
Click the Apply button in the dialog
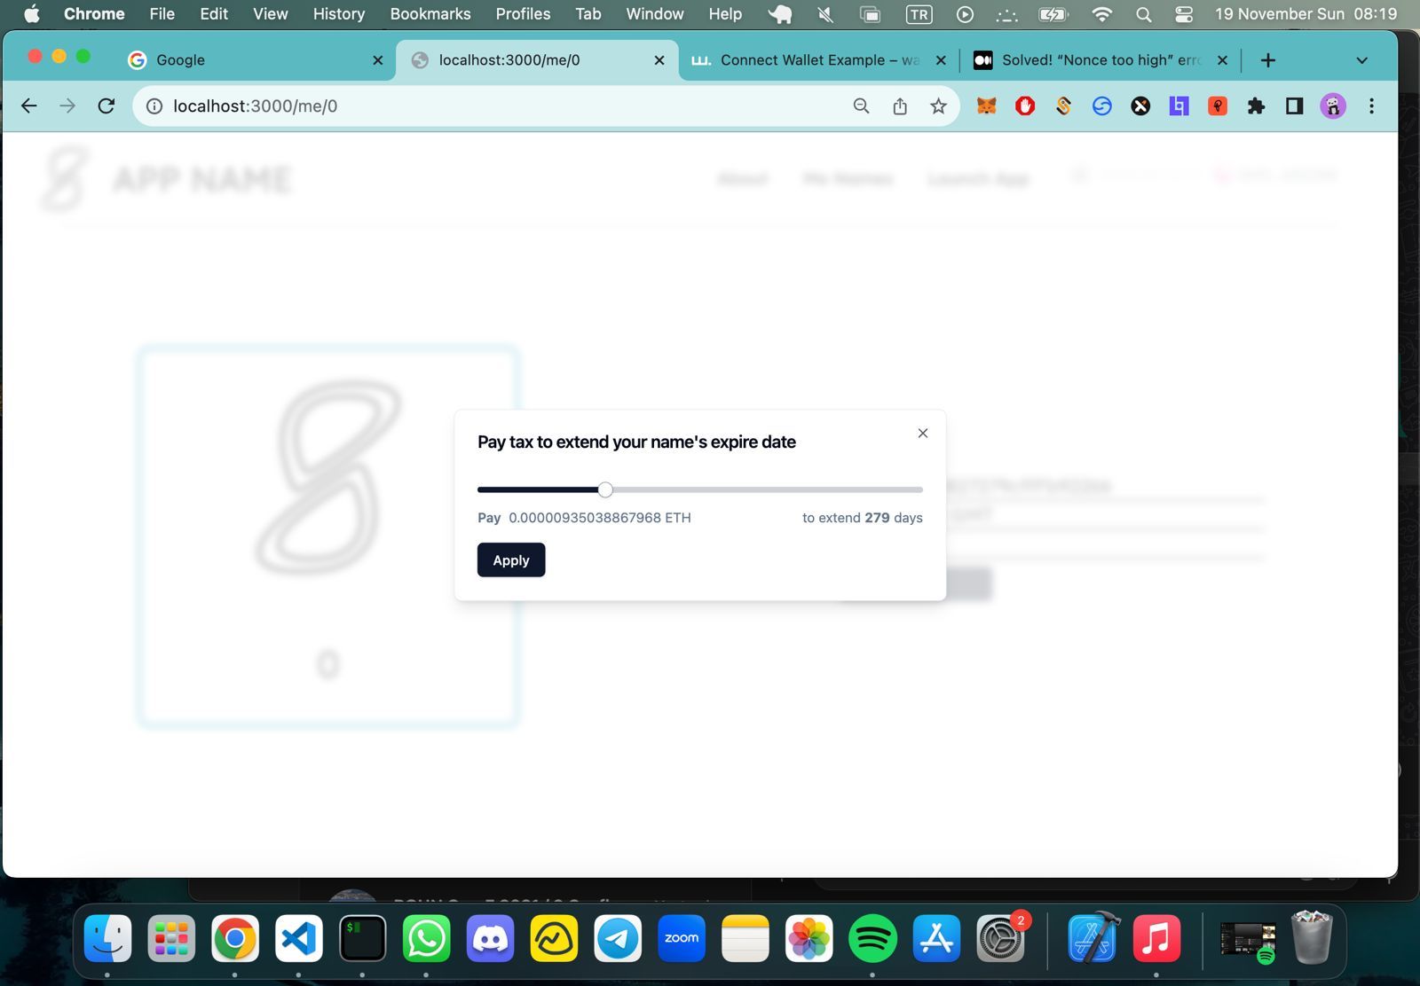point(511,560)
